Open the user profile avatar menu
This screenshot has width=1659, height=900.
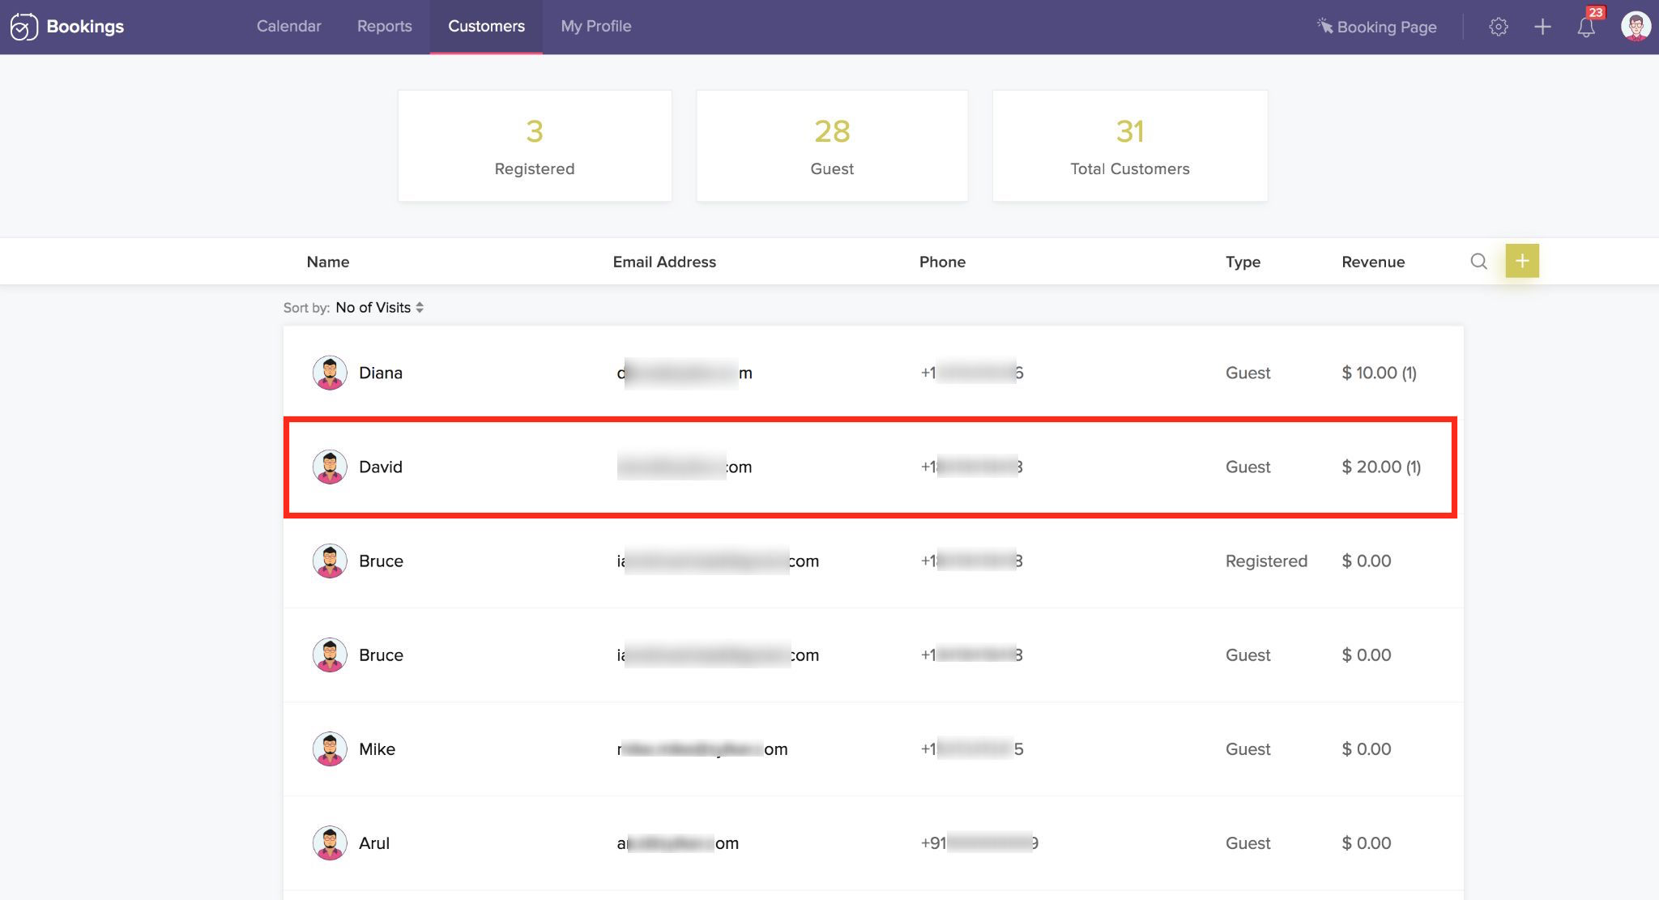[1635, 27]
